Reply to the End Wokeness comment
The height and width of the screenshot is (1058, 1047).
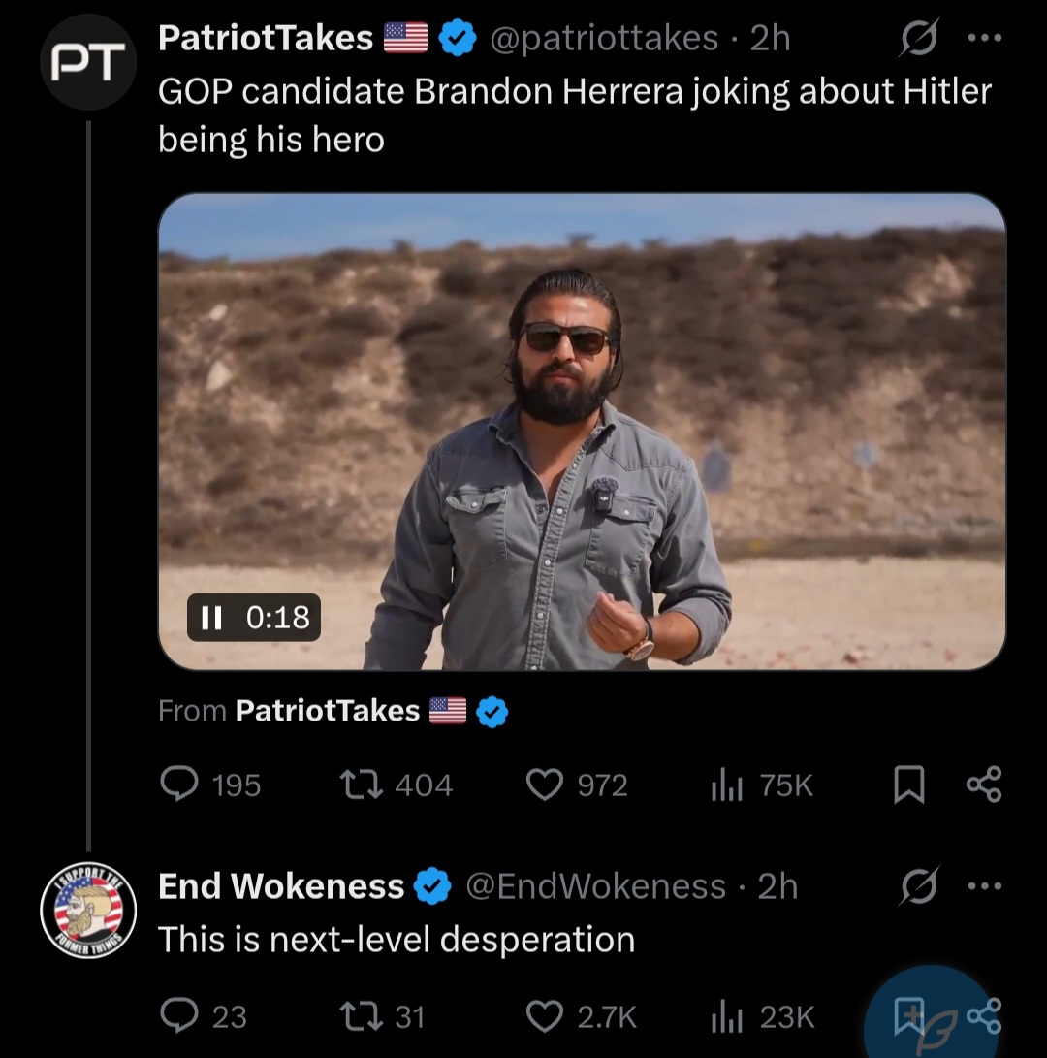(x=178, y=1016)
